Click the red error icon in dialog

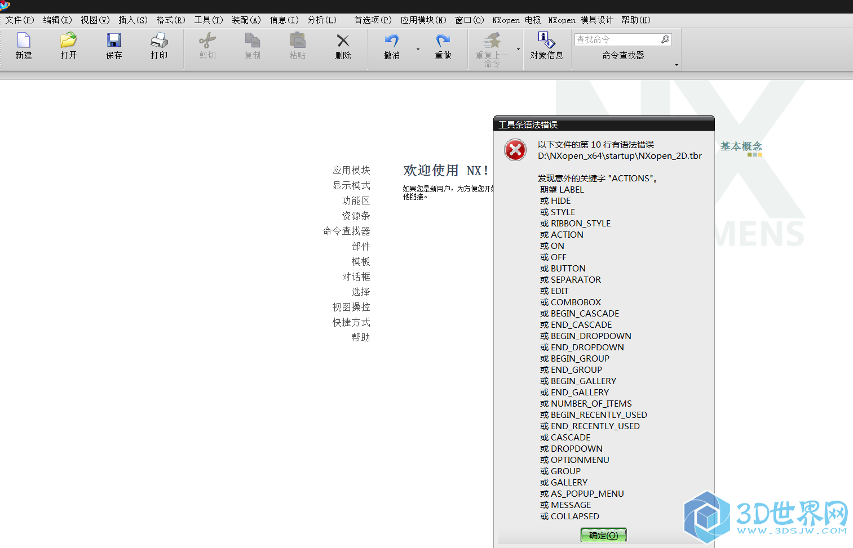[x=515, y=150]
